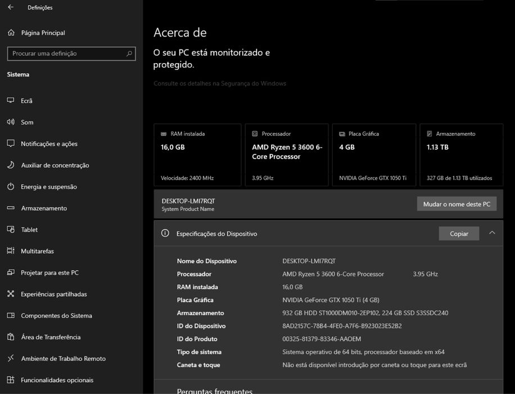Click product ID 00325-81379-83346-AAOEM

[322, 339]
